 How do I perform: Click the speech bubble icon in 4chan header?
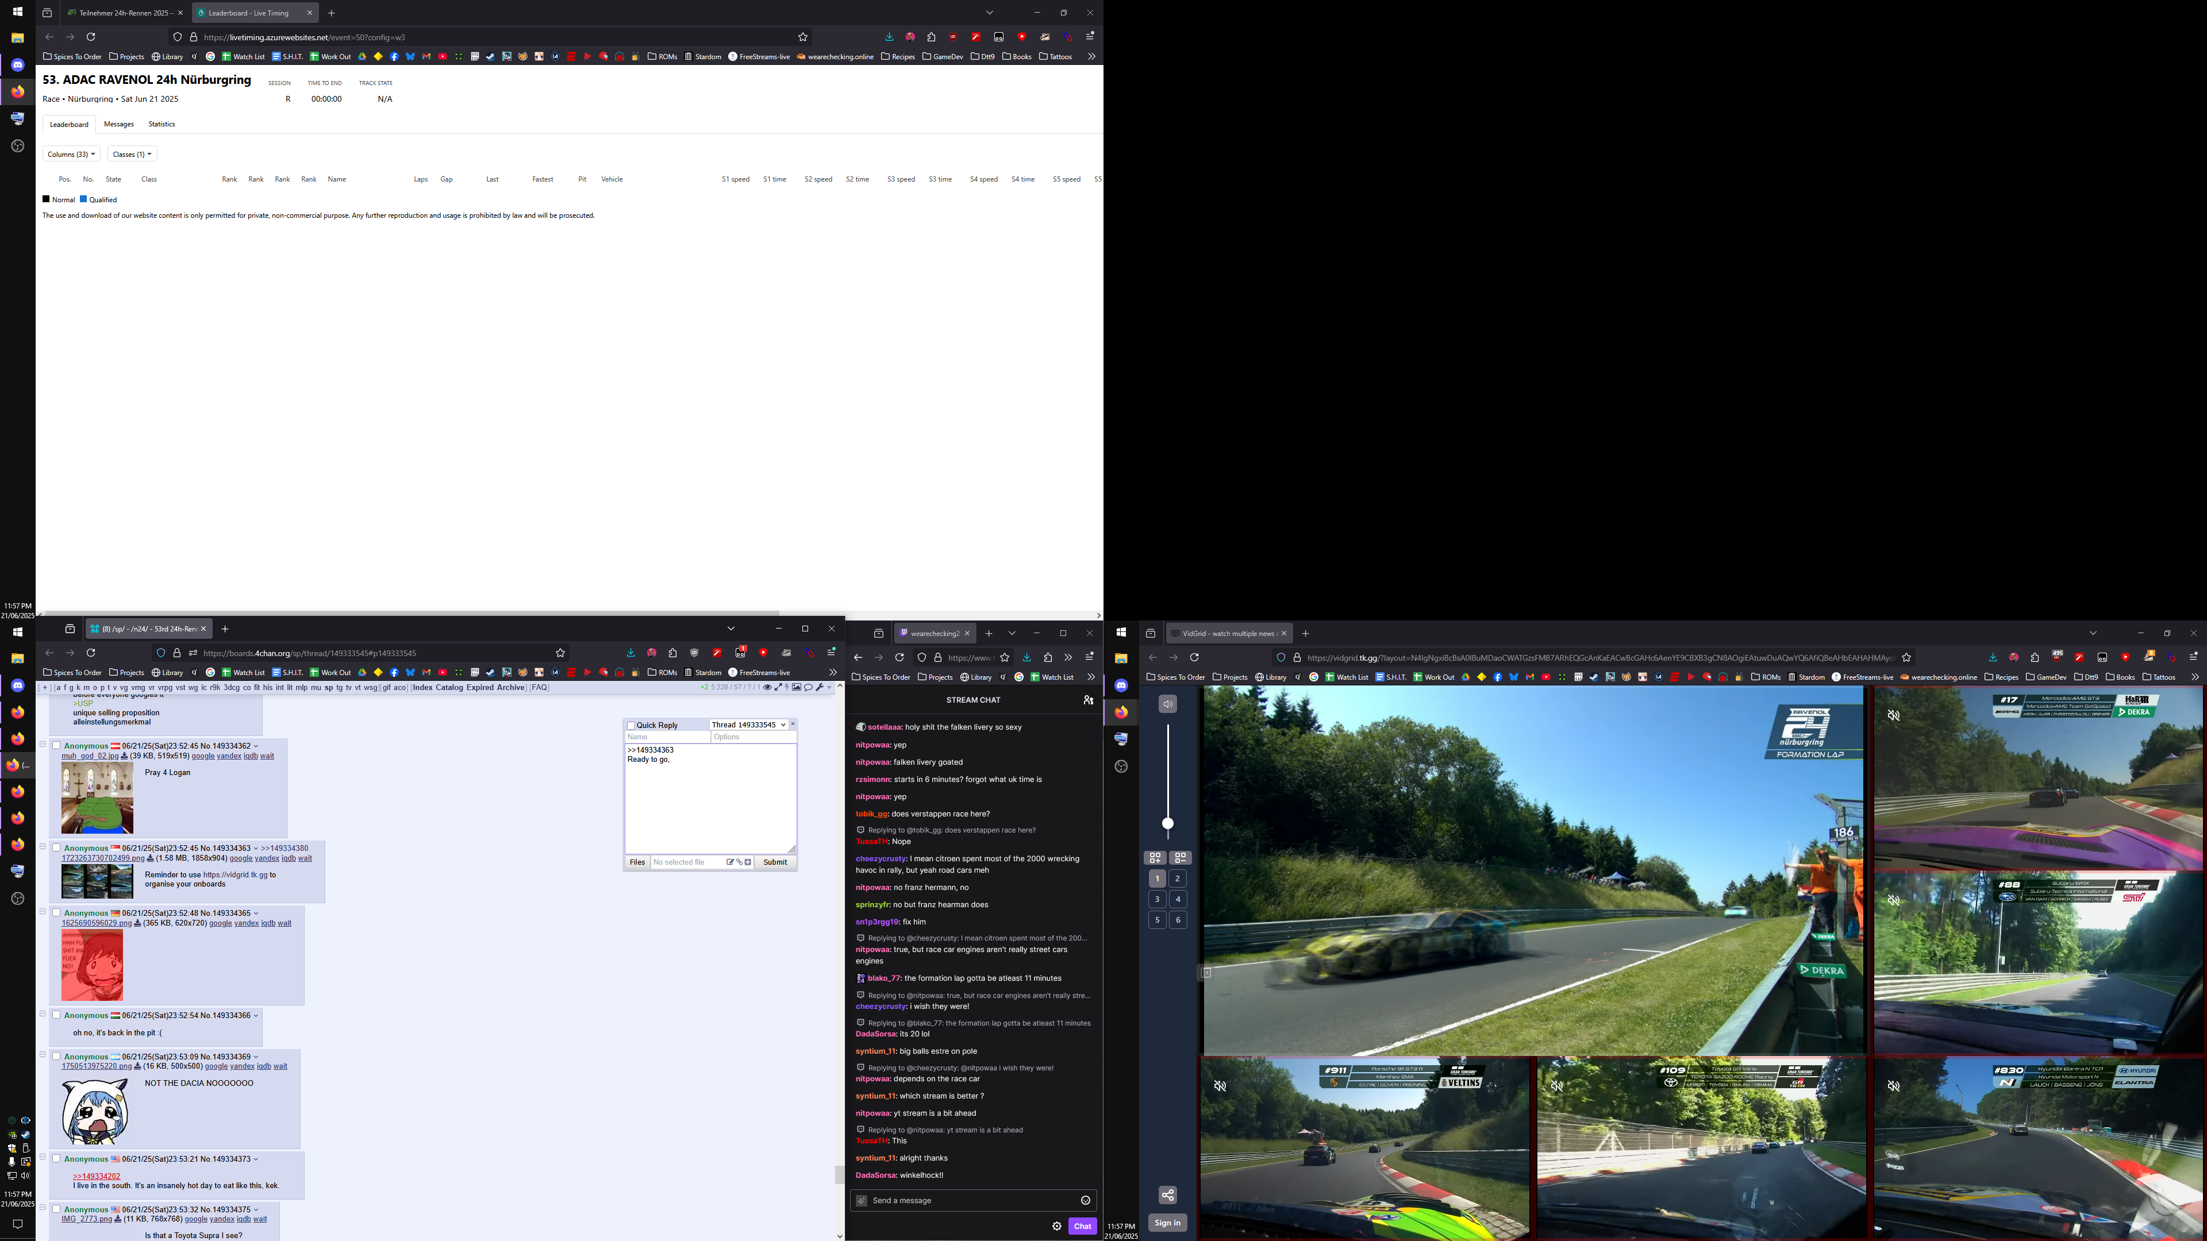coord(808,687)
